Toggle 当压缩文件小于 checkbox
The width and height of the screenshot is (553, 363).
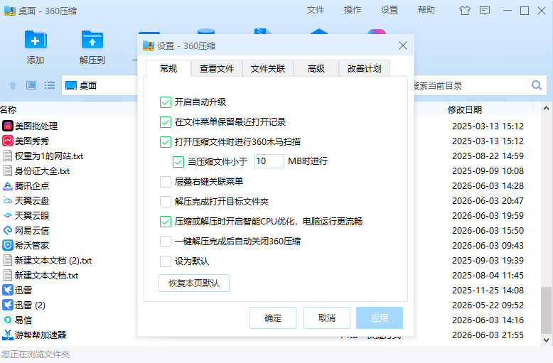[x=178, y=162]
